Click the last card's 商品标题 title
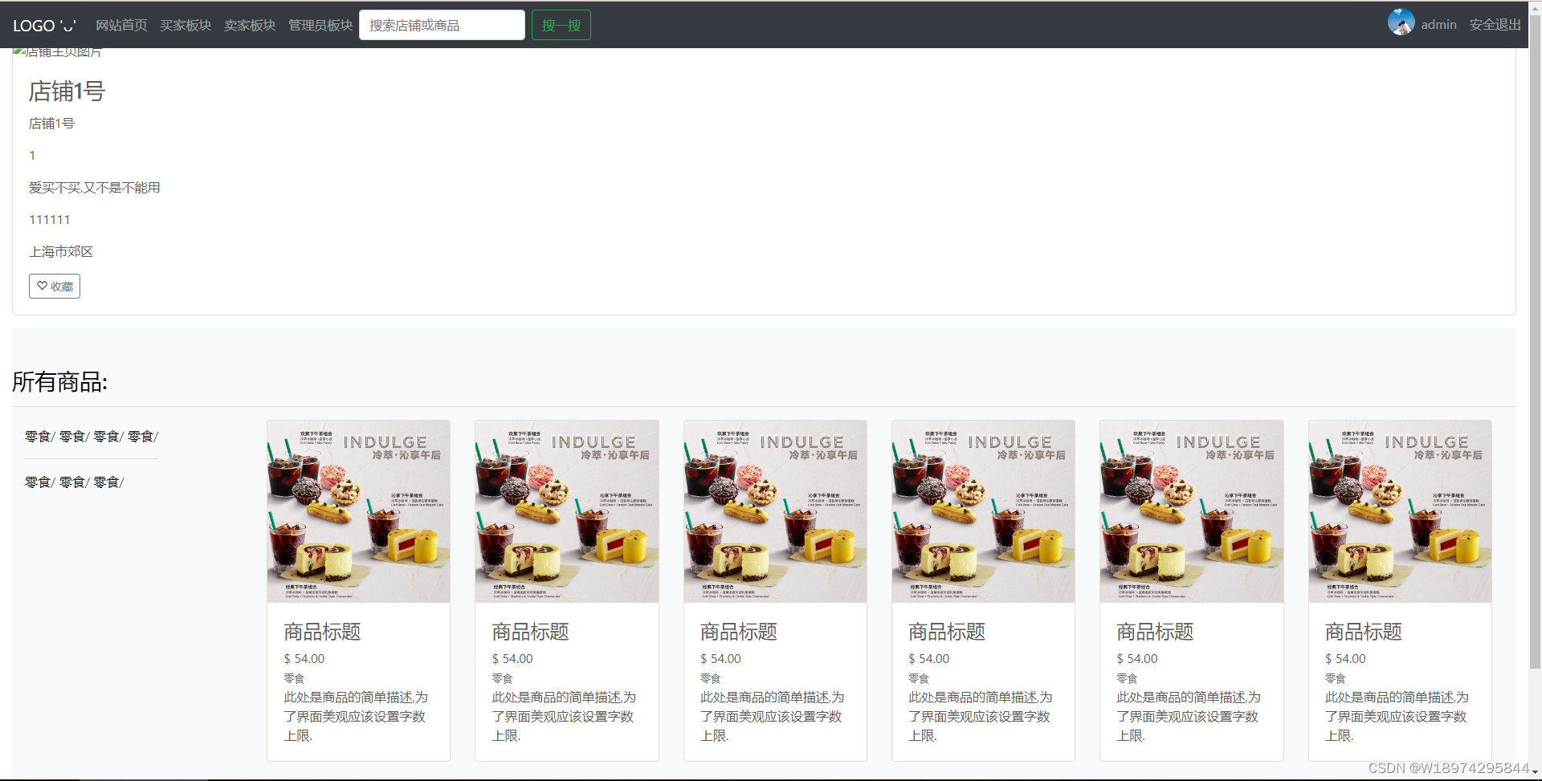The height and width of the screenshot is (781, 1542). point(1364,633)
